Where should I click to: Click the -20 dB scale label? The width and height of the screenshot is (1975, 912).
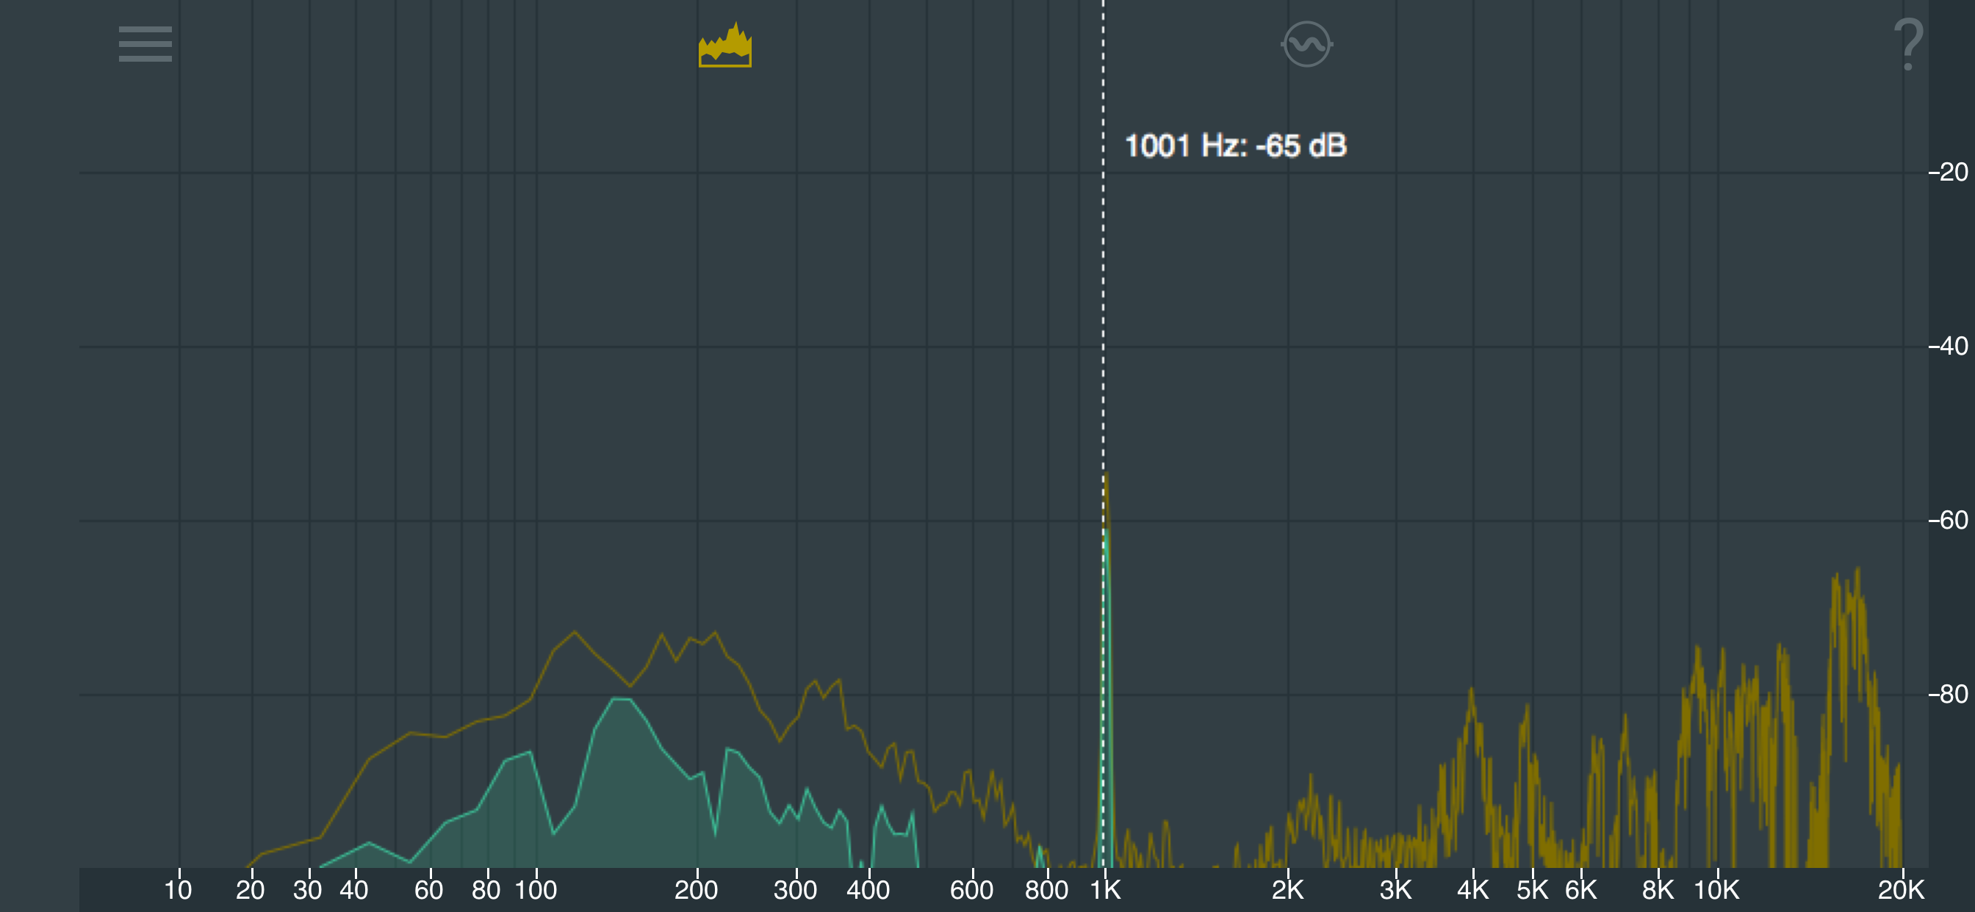pyautogui.click(x=1947, y=173)
